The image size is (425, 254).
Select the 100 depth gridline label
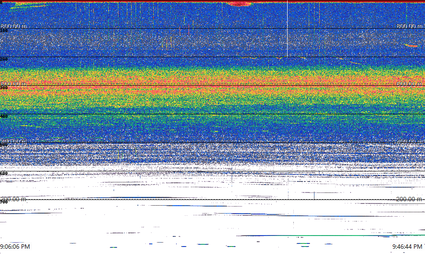(4, 31)
